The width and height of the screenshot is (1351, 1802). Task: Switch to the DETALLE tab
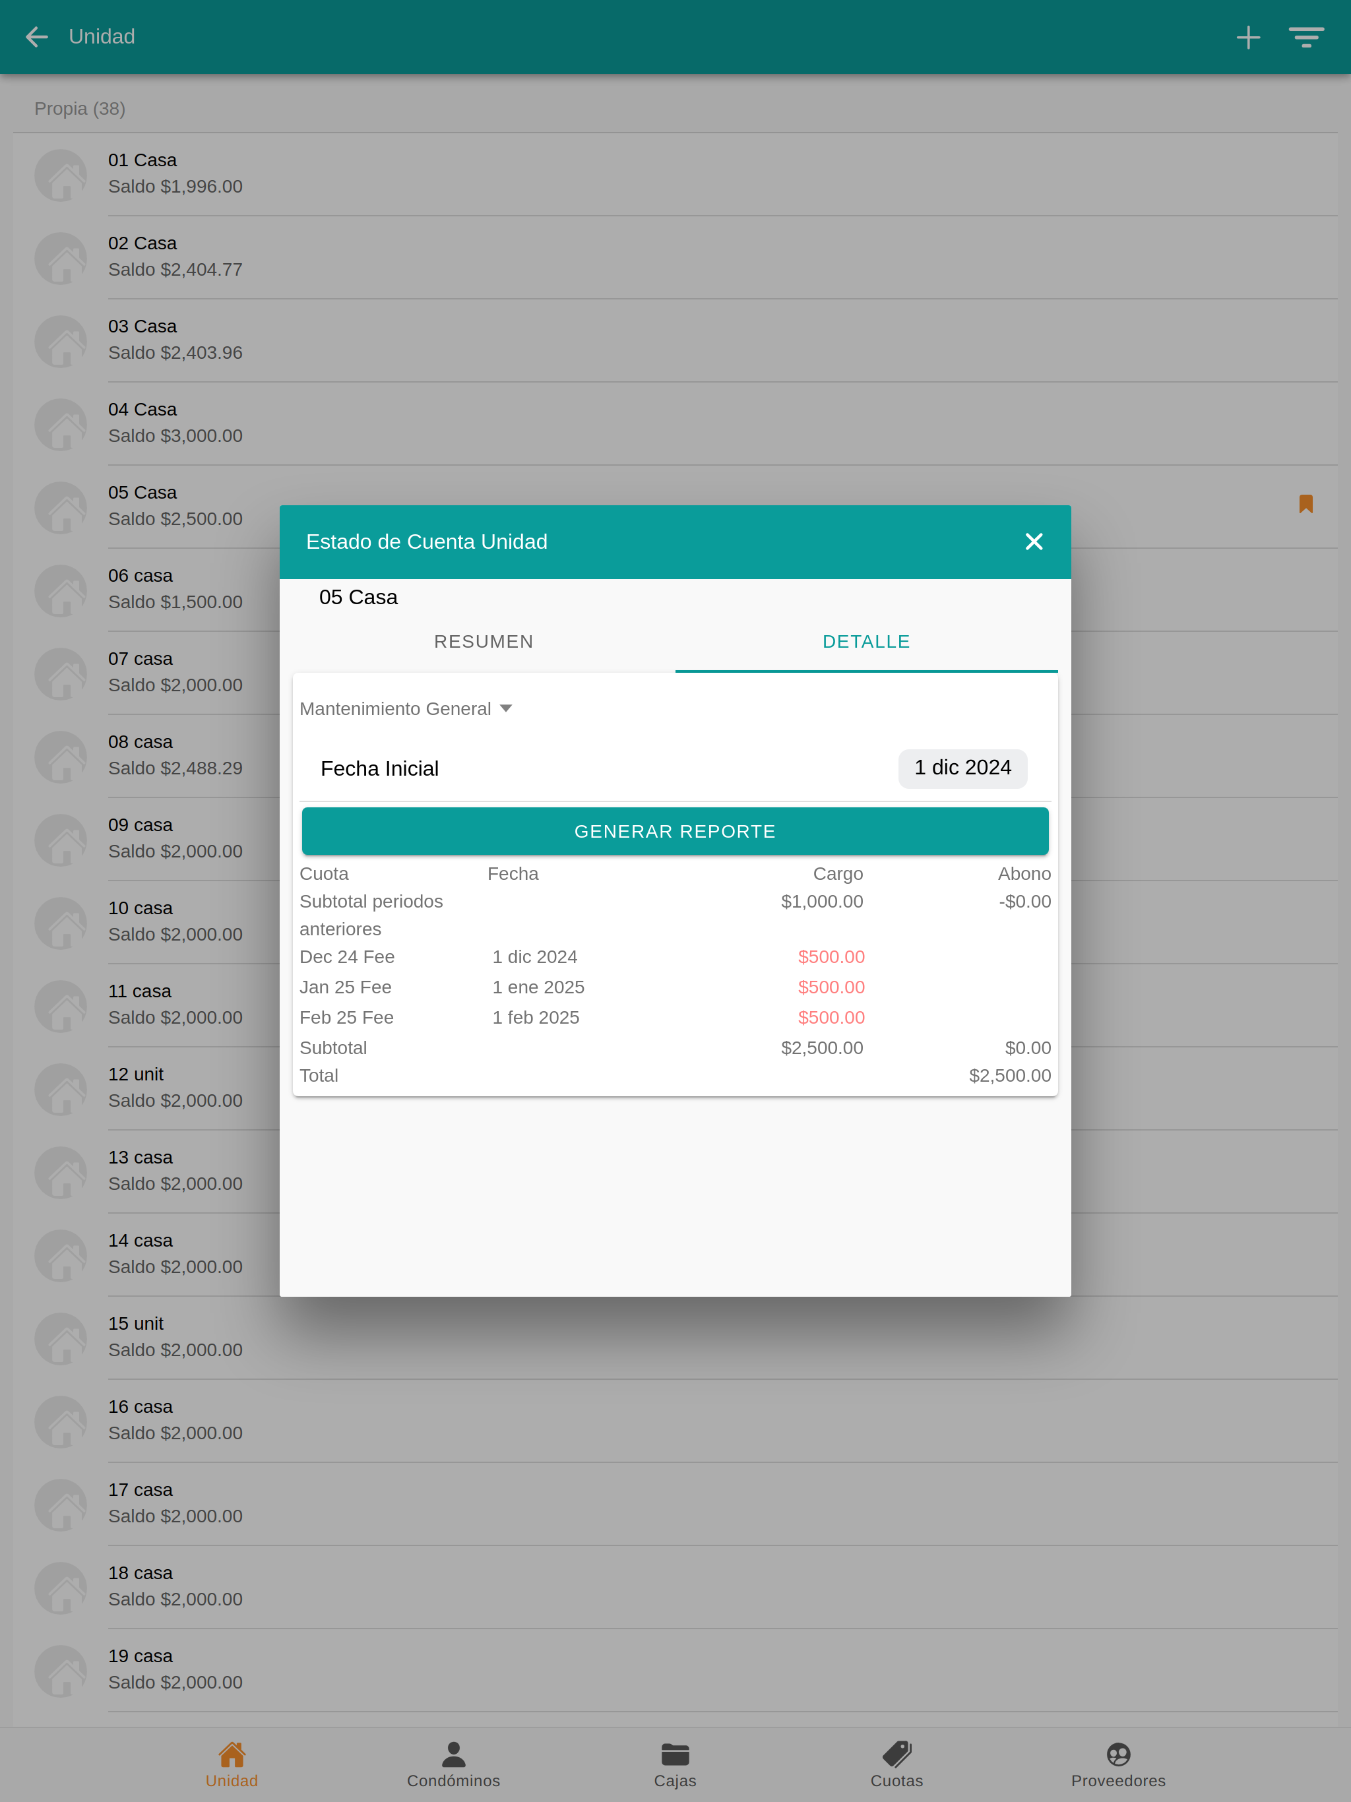coord(866,642)
